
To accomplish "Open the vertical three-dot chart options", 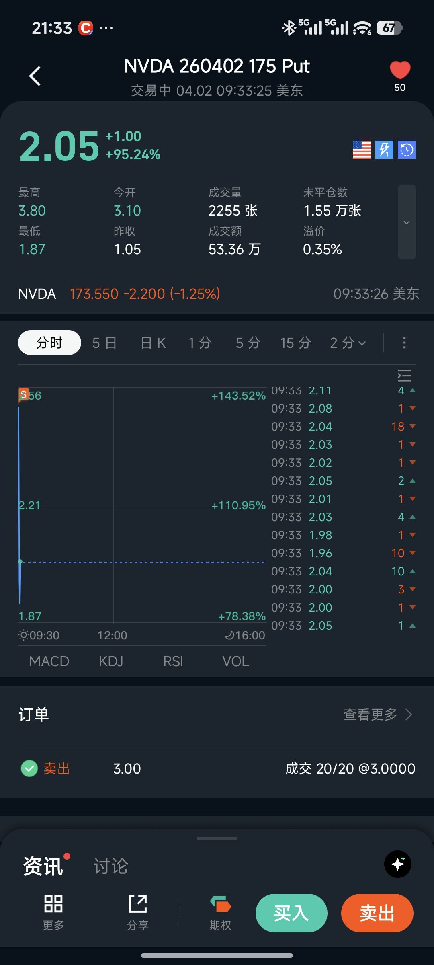I will (x=404, y=343).
